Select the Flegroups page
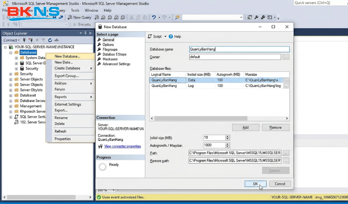Image resolution: width=348 pixels, height=204 pixels. pos(110,50)
